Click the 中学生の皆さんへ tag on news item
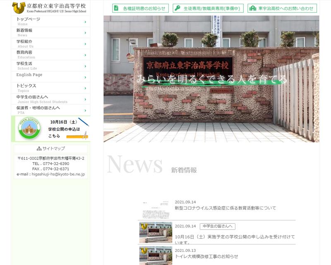The height and width of the screenshot is (265, 331). 218,226
